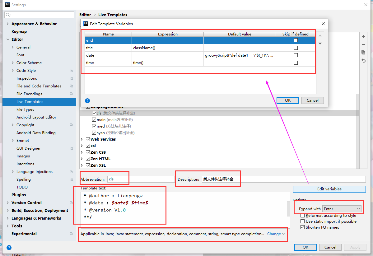The width and height of the screenshot is (373, 256).
Task: Uncheck the main template checkbox
Action: (94, 120)
